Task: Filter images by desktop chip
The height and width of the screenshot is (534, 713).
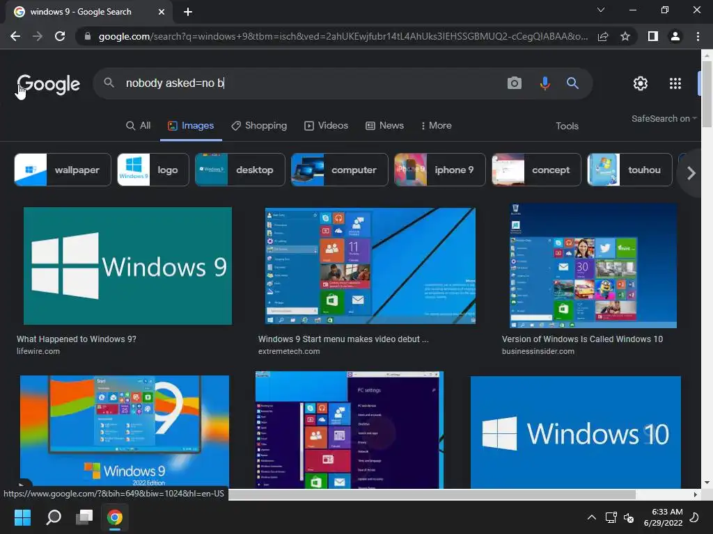Action: click(x=240, y=170)
